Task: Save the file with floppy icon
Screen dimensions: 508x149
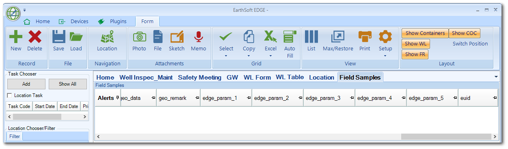Action: click(x=59, y=37)
